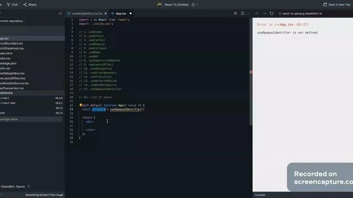Reload the preview with refresh icon
This screenshot has width=353, height=198.
[272, 13]
